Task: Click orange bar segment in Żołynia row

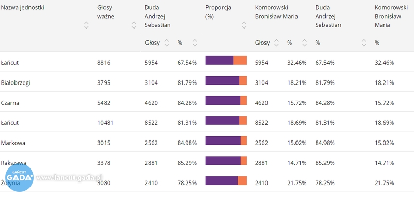Action: [242, 181]
